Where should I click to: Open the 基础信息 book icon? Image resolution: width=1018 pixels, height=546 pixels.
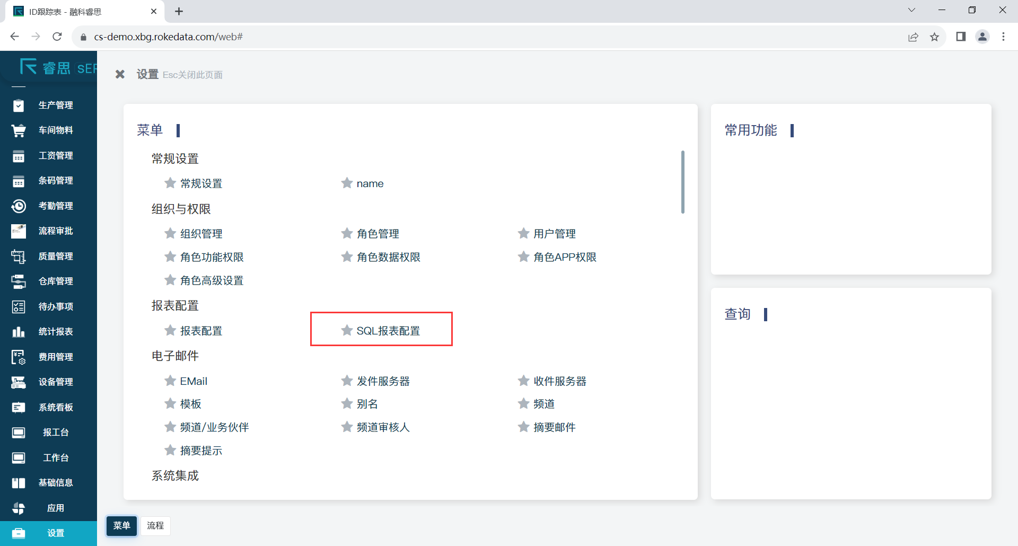pos(19,483)
